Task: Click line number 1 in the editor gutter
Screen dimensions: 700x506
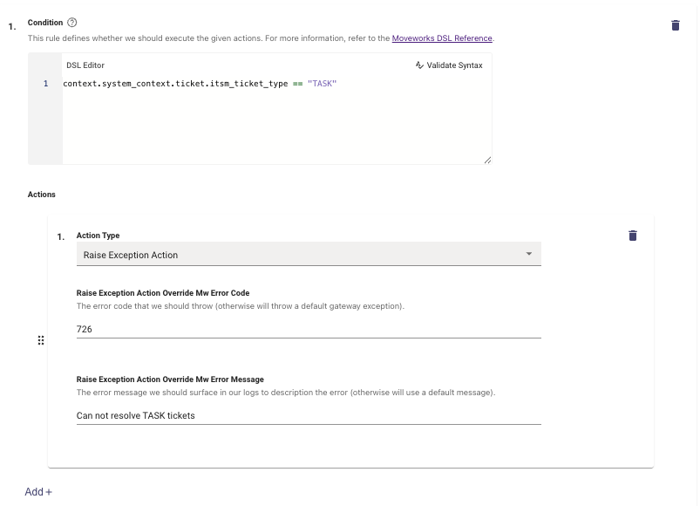Action: pyautogui.click(x=45, y=84)
